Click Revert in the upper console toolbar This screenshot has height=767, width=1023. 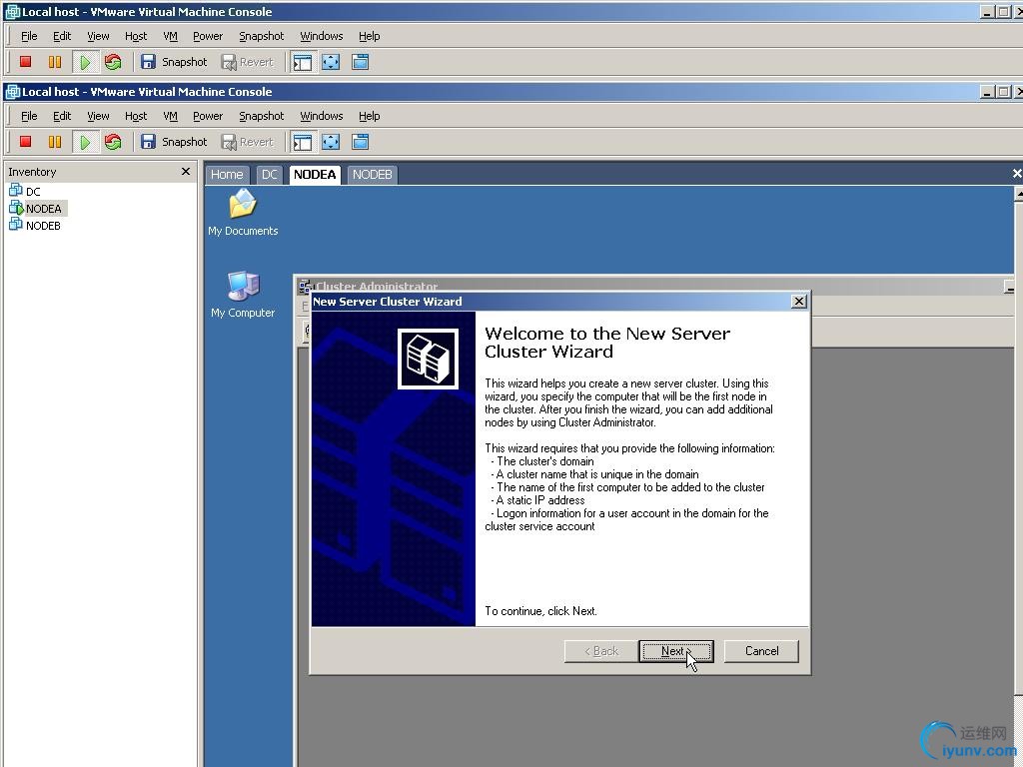click(248, 62)
